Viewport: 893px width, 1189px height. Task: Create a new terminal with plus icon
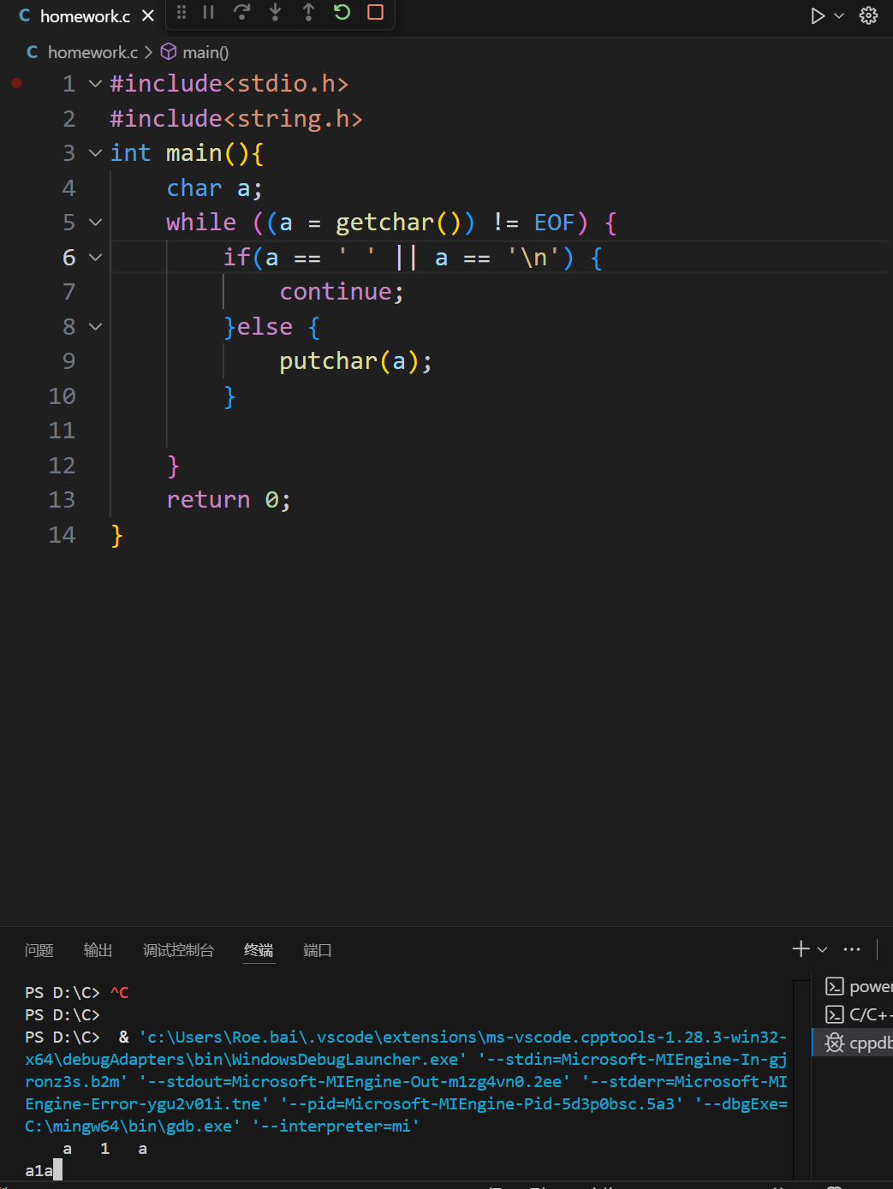pyautogui.click(x=801, y=948)
